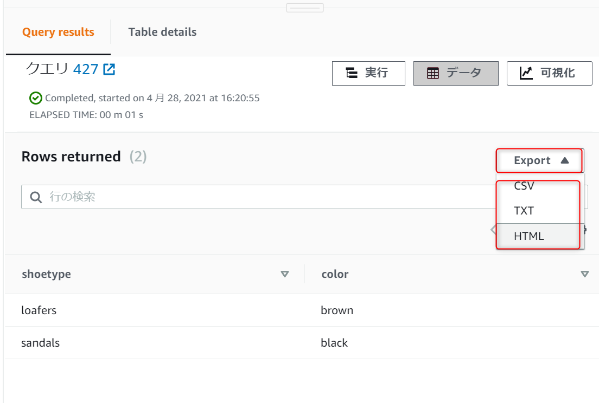Click the color column header
This screenshot has width=599, height=403.
click(335, 274)
